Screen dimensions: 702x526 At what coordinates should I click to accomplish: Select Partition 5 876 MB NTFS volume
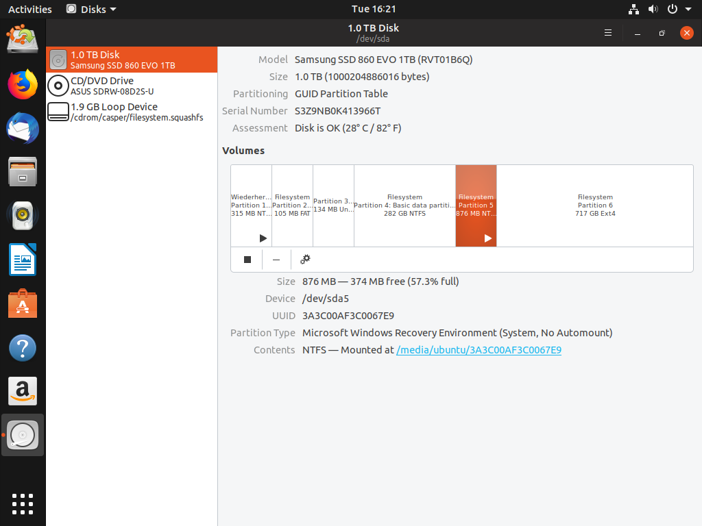476,205
